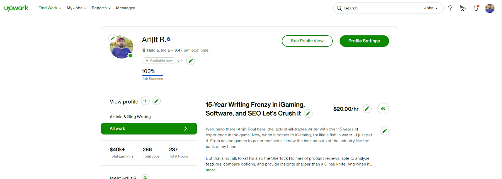
Task: Edit the availability badge setting
Action: [x=190, y=61]
